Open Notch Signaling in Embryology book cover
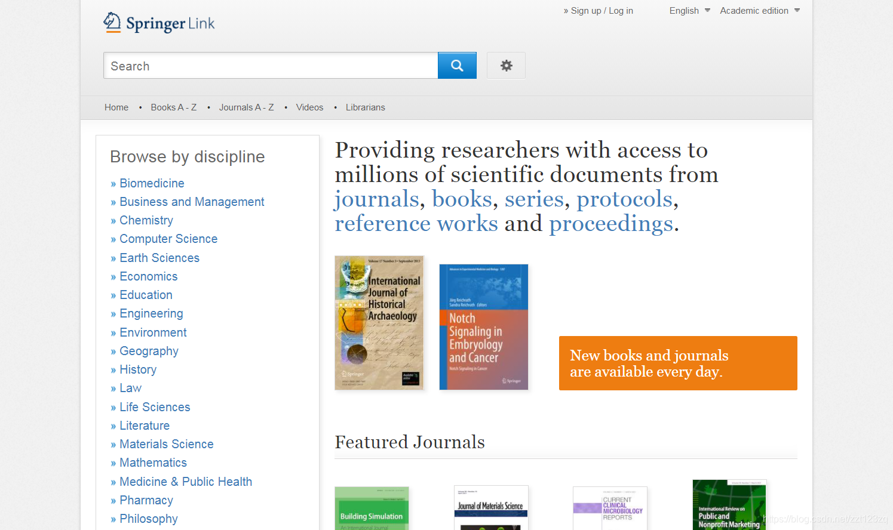This screenshot has height=530, width=893. [484, 327]
